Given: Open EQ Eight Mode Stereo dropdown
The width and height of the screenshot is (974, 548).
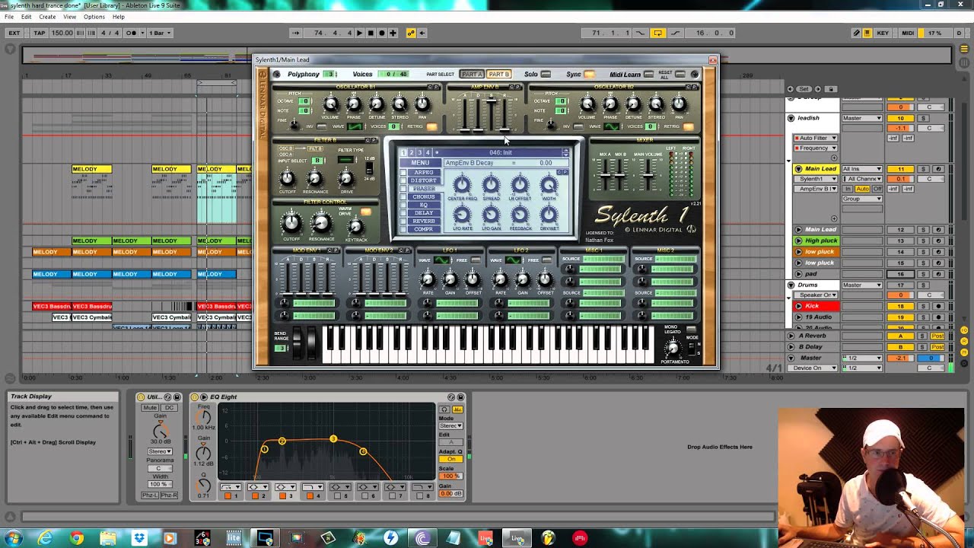Looking at the screenshot, I should point(450,425).
